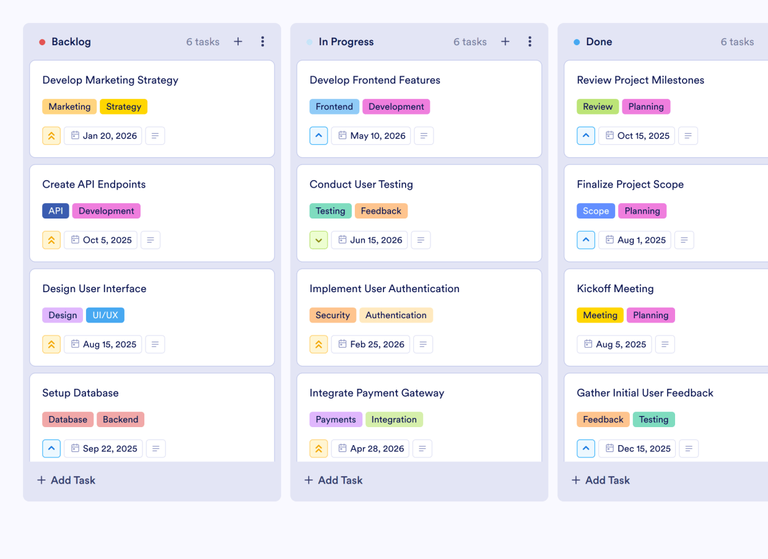Click the description icon on Develop Frontend Features
Image resolution: width=768 pixels, height=559 pixels.
point(424,136)
